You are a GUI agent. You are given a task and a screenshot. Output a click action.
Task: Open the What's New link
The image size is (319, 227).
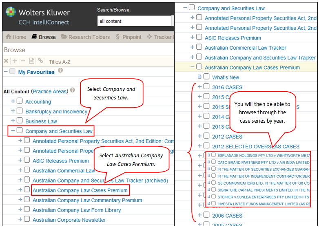click(x=226, y=77)
